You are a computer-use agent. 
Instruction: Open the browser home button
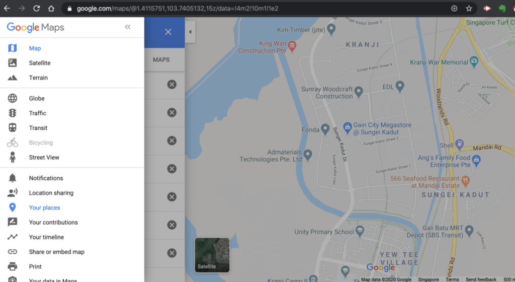51,9
